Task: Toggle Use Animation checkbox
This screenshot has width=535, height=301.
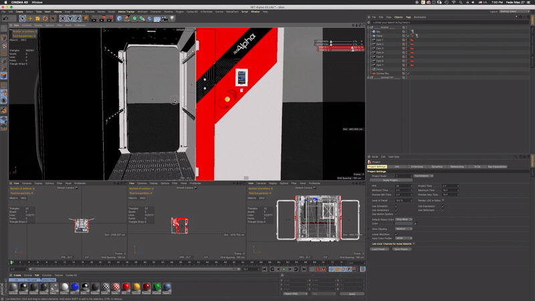Action: pyautogui.click(x=396, y=206)
